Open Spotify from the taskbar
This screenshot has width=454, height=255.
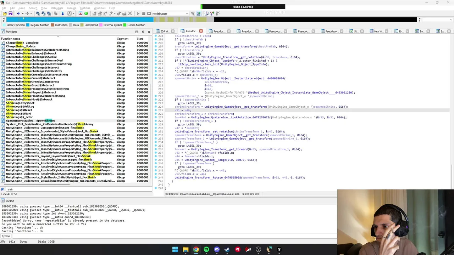point(206,249)
